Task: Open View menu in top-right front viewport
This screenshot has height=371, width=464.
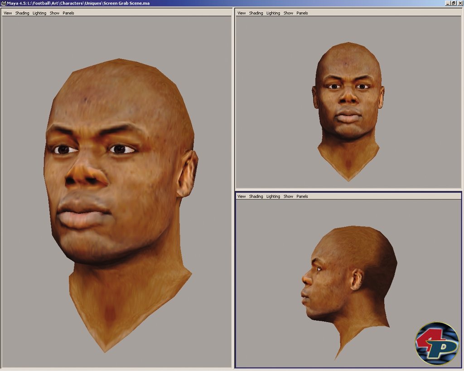Action: [242, 13]
